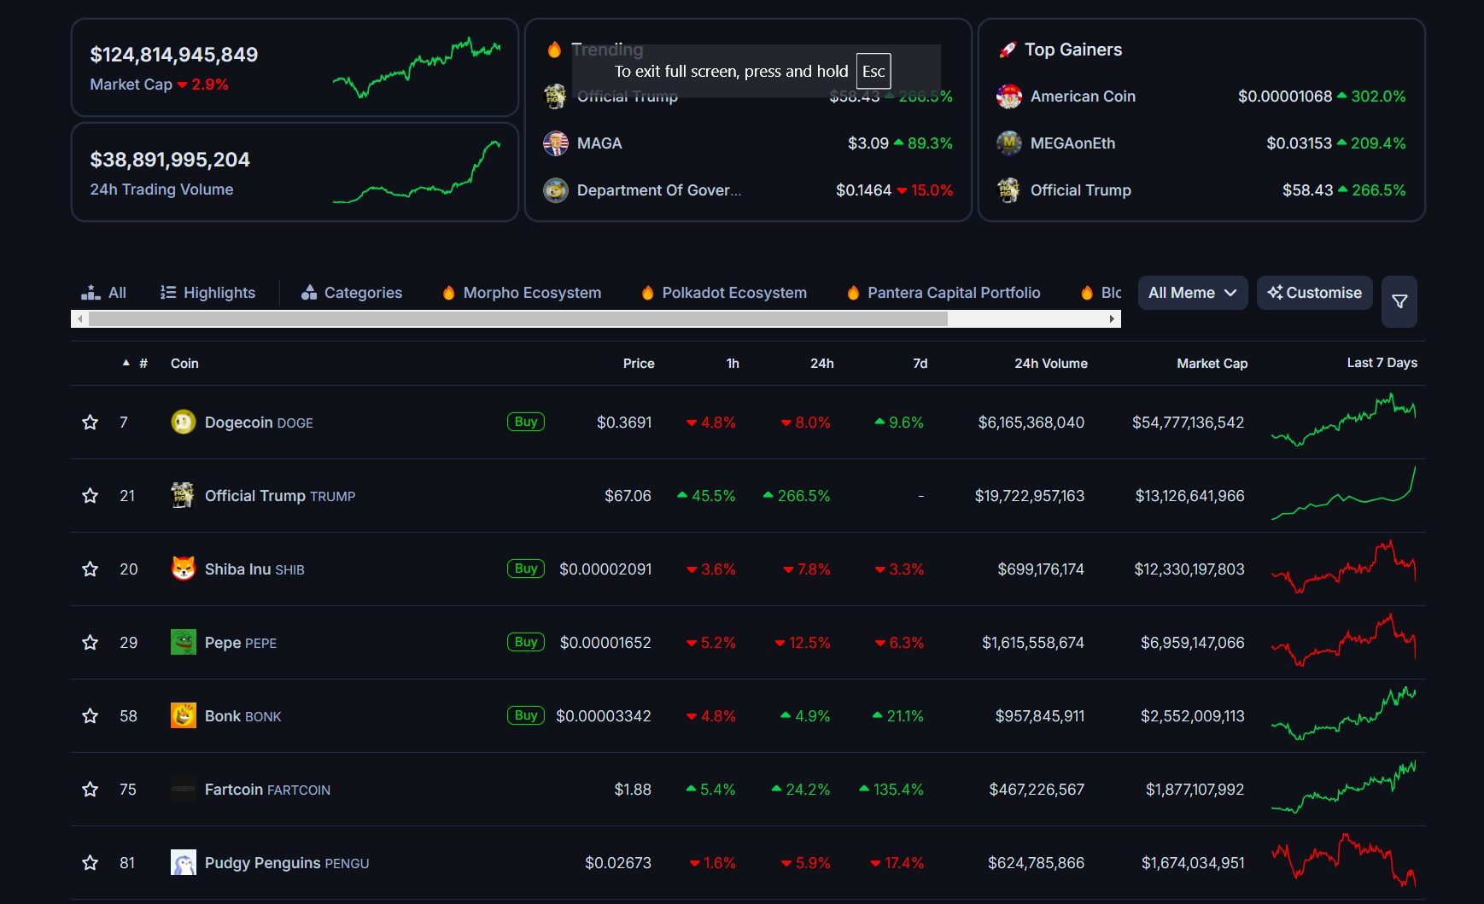This screenshot has width=1484, height=904.
Task: Open American Coin from Top Gainers
Action: (1083, 96)
